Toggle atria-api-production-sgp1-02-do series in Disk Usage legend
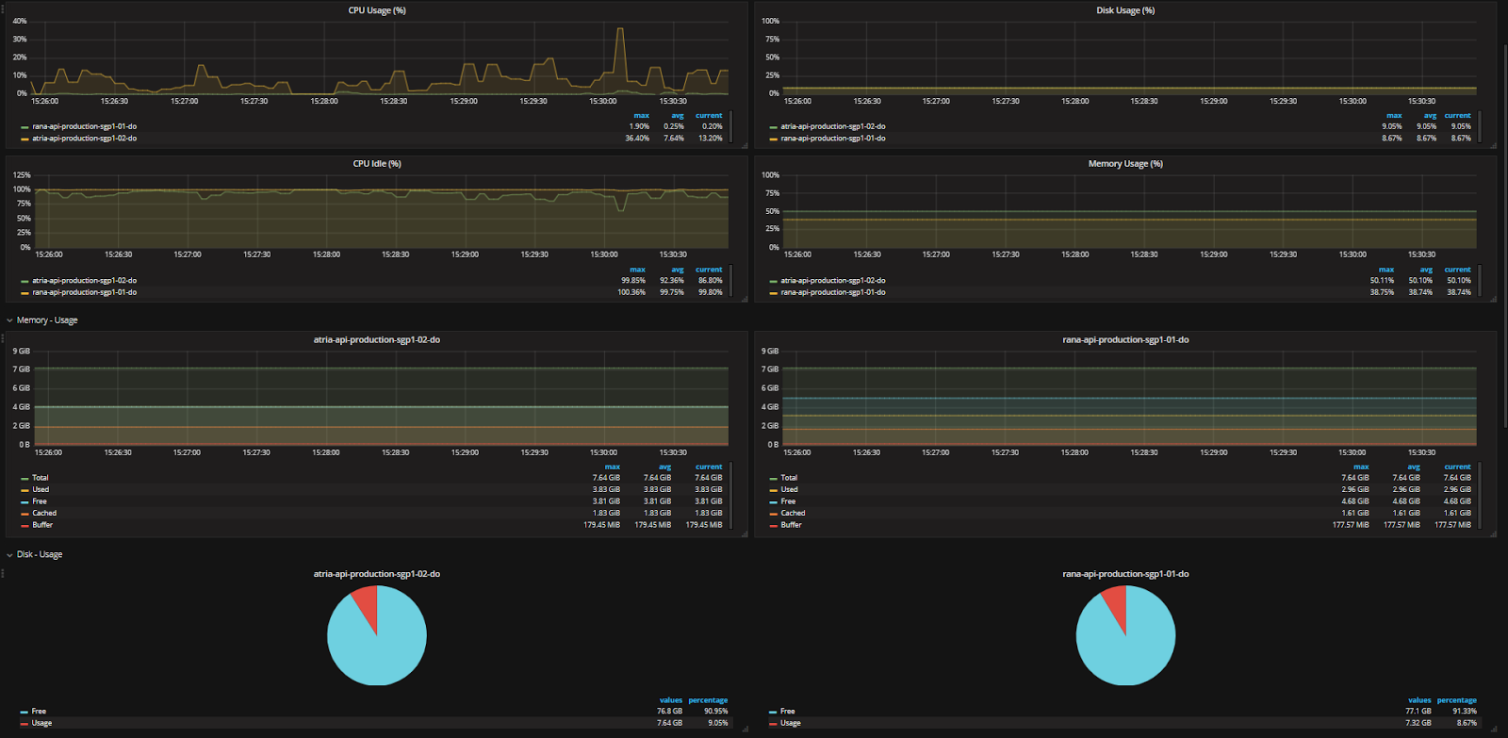 833,126
